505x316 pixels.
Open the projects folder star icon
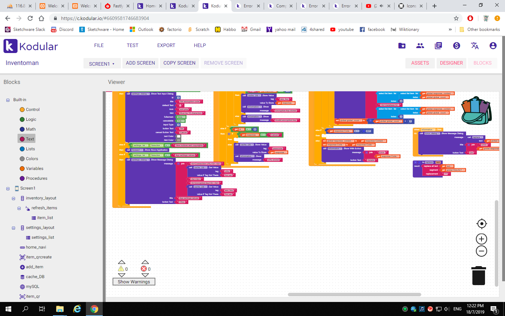[402, 46]
